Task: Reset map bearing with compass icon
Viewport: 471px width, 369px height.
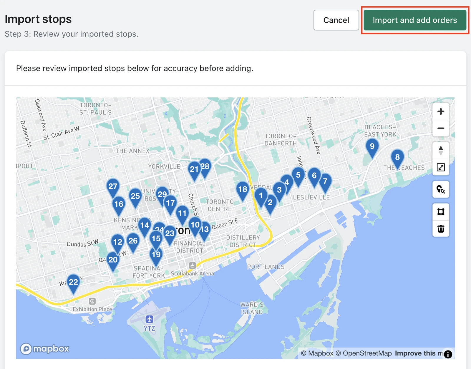Action: pos(441,151)
